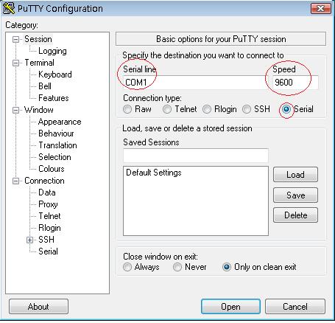Open the Proxy category

click(48, 204)
